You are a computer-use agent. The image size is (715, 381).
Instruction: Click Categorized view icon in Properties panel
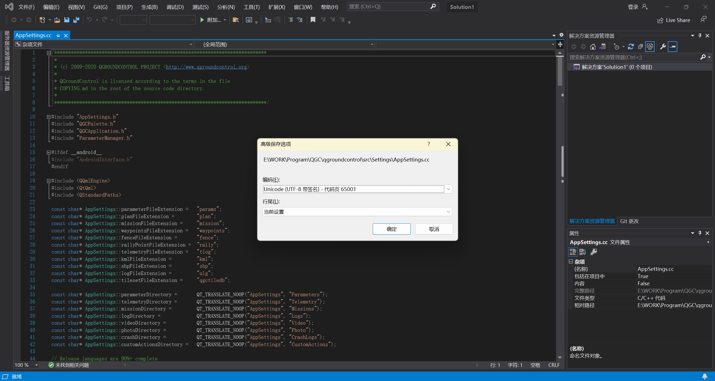coord(573,252)
